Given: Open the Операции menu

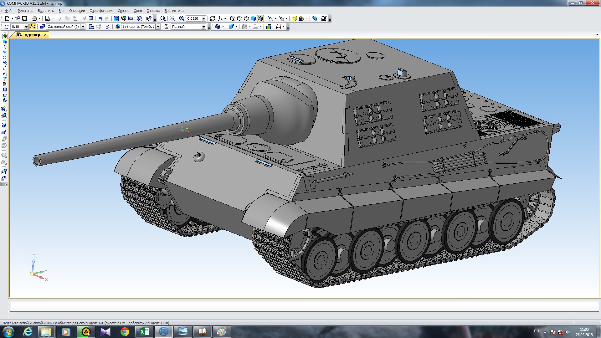Looking at the screenshot, I should click(78, 10).
